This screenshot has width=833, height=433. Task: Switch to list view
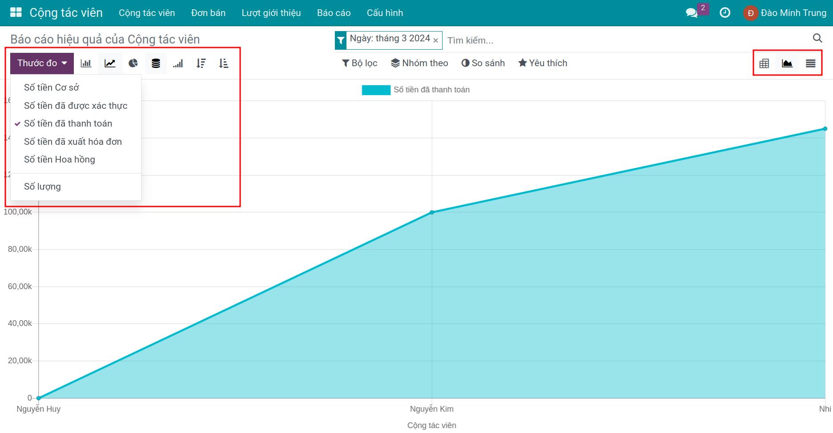(x=810, y=64)
